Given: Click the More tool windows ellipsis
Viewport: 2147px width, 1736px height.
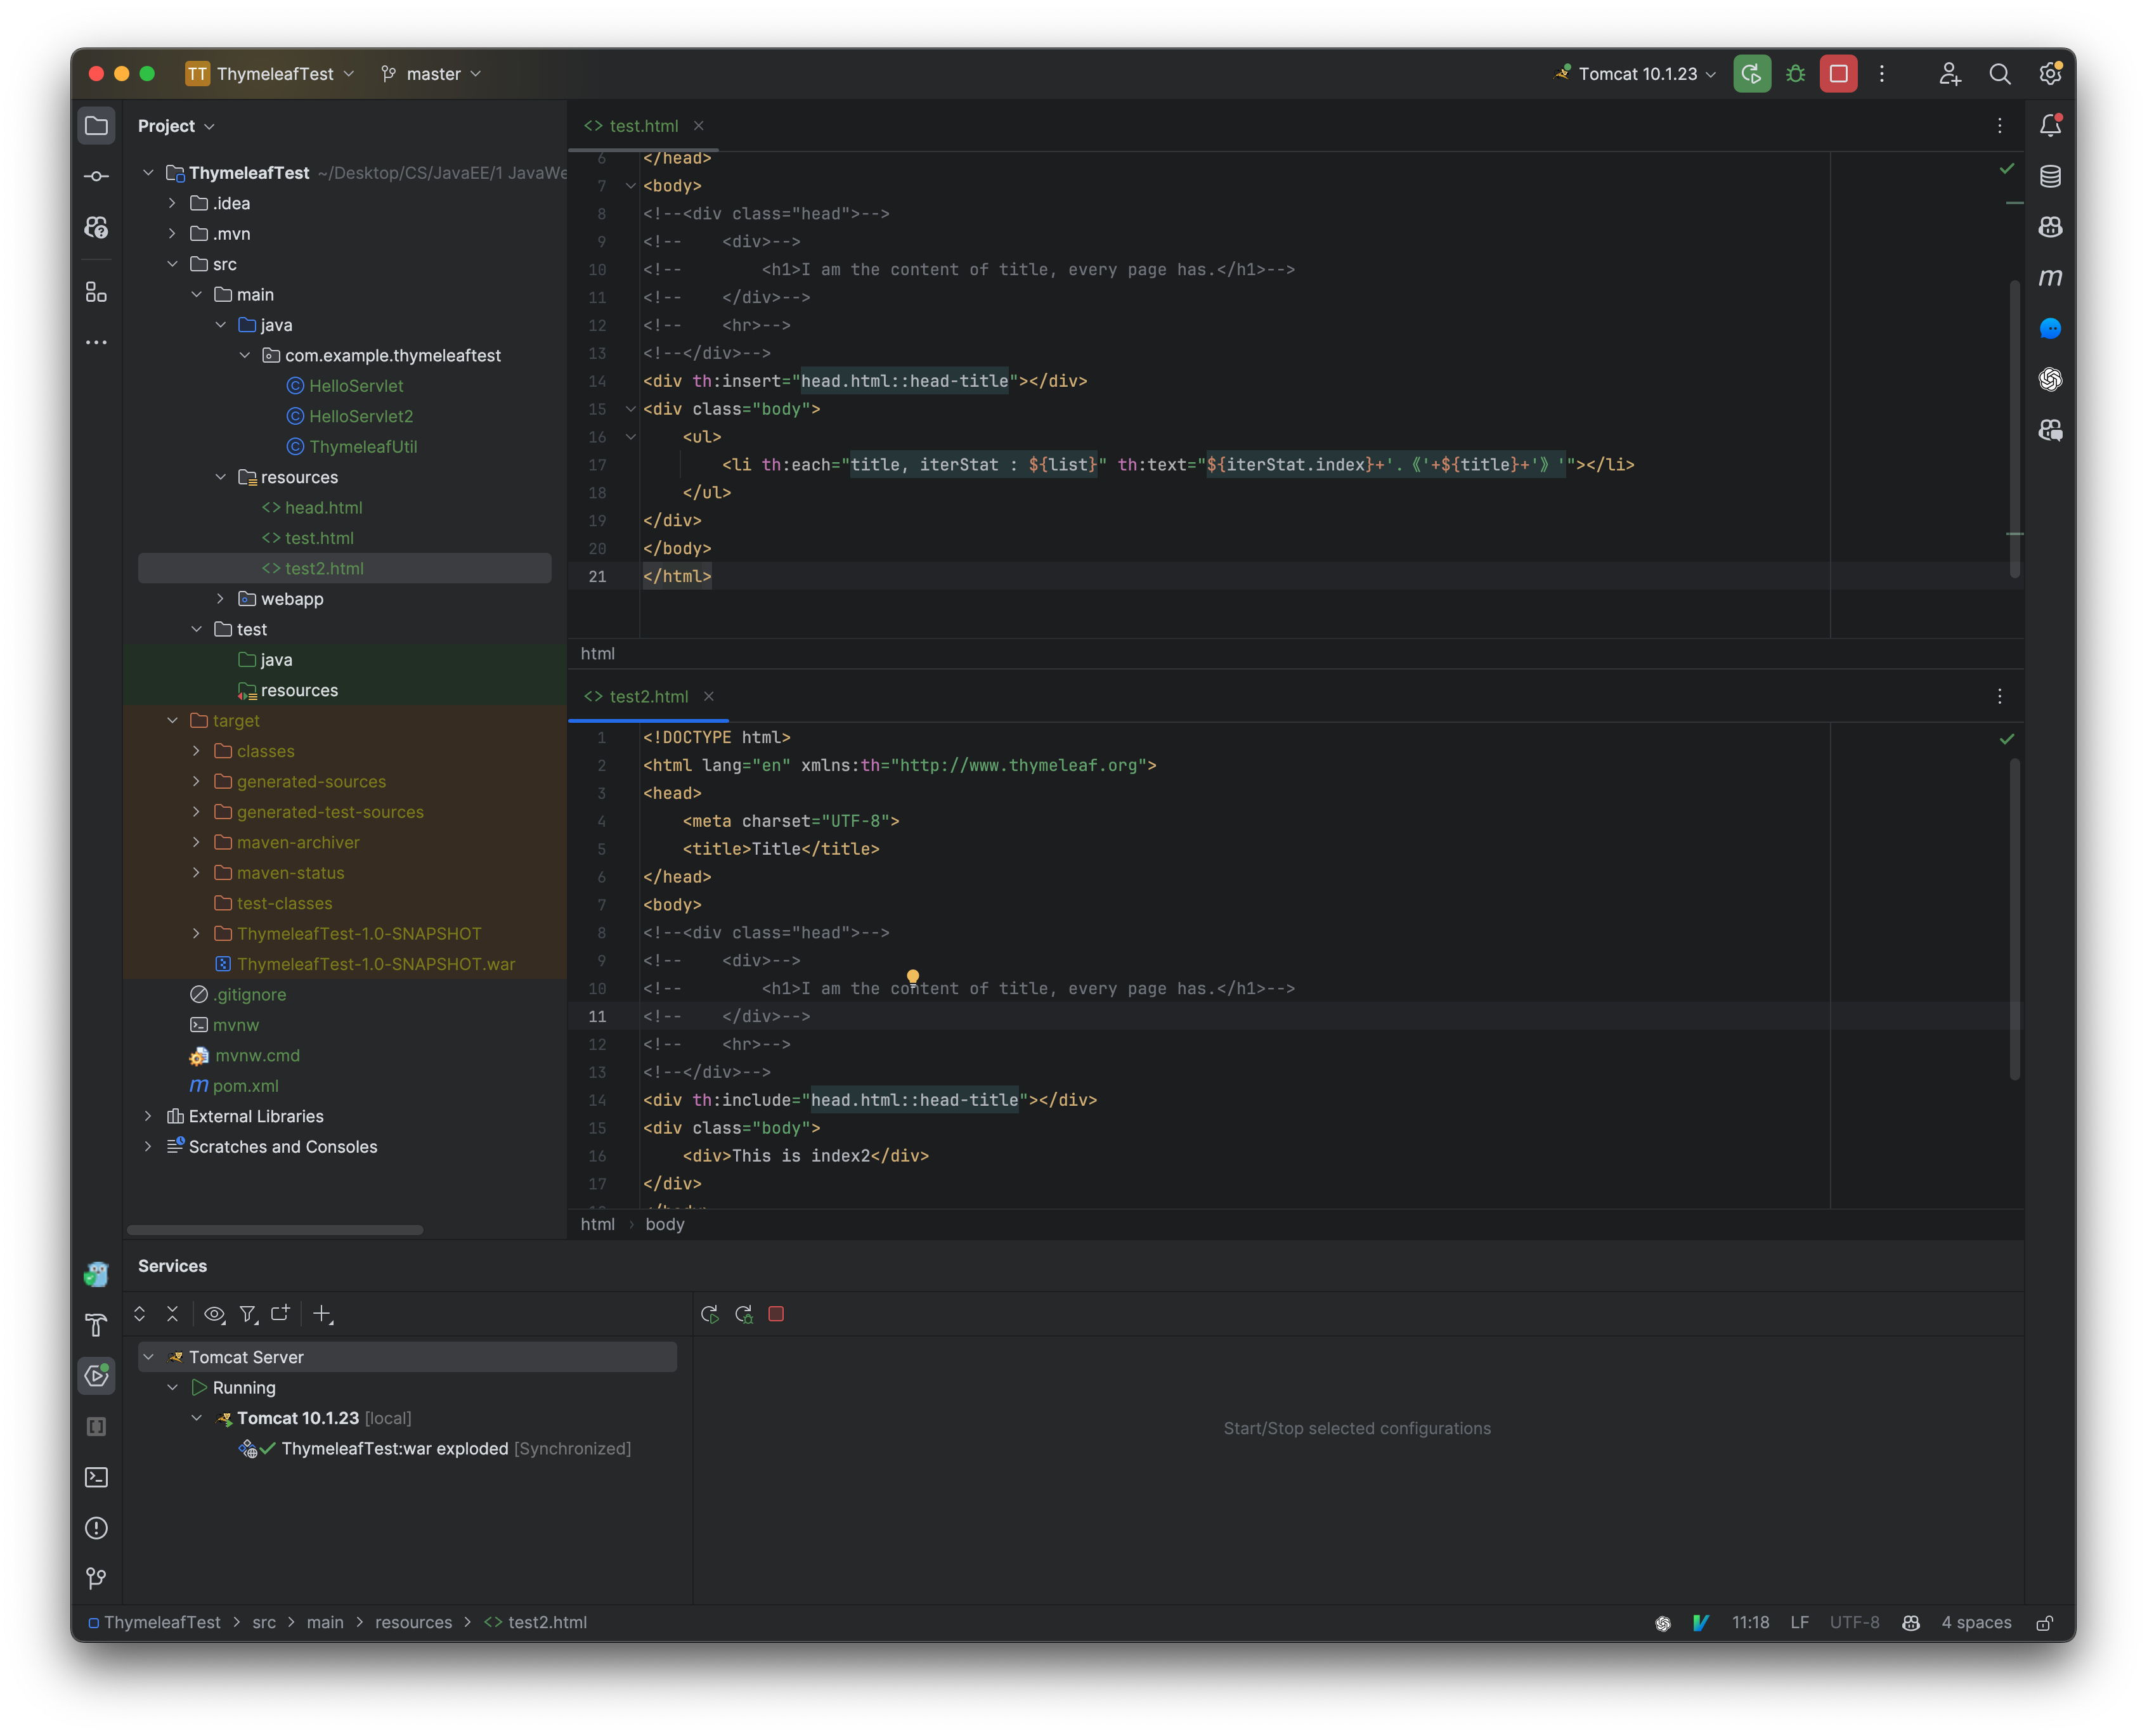Looking at the screenshot, I should point(96,342).
